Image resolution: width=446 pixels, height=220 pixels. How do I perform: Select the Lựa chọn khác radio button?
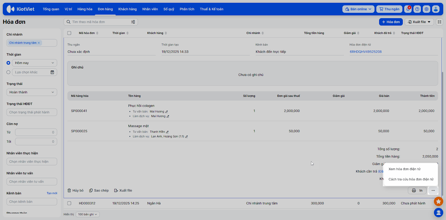[8, 72]
